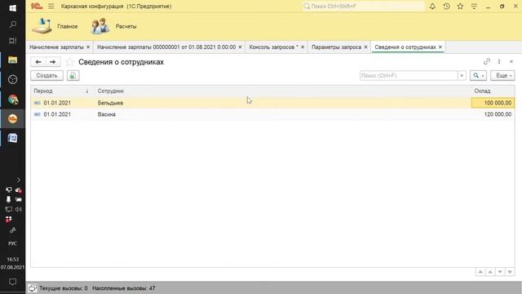Viewport: 522px width, 294px height.
Task: Sort by the Период column header
Action: click(x=62, y=91)
